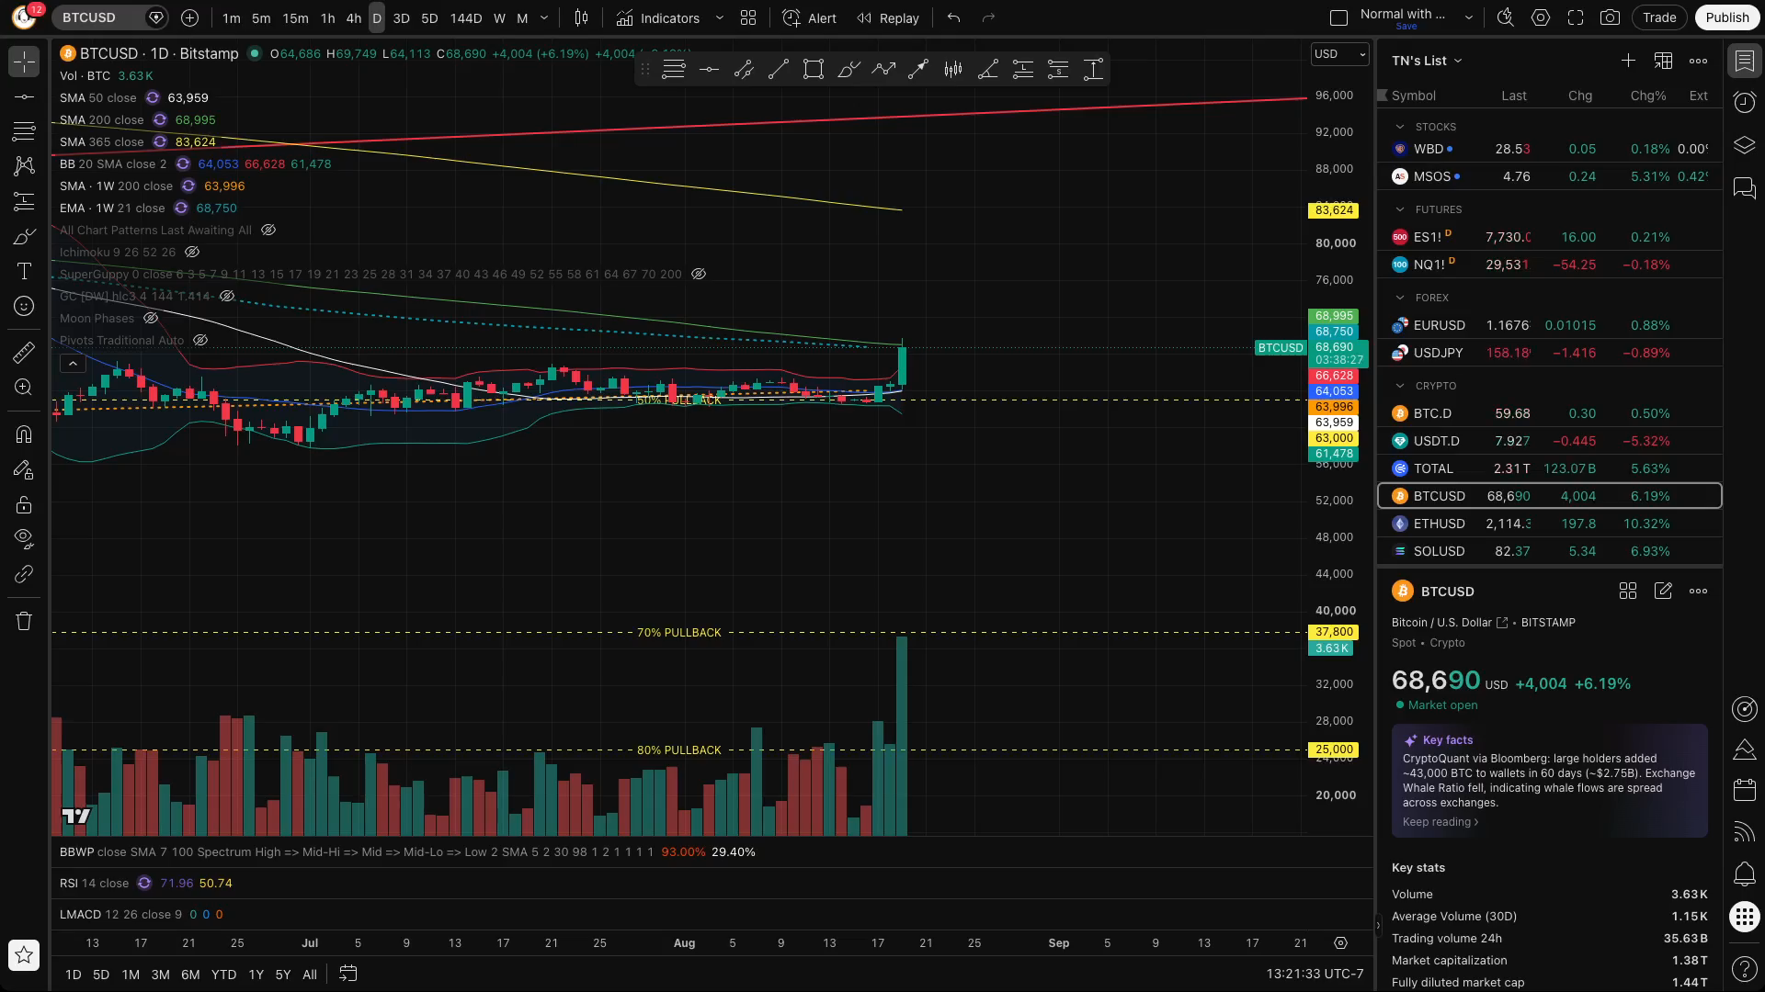The image size is (1765, 992).
Task: Take a snapshot with camera icon
Action: coord(1610,17)
